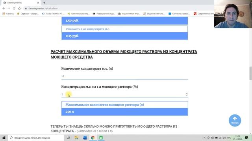Open the Издание и печать bookmark

(x=154, y=14)
